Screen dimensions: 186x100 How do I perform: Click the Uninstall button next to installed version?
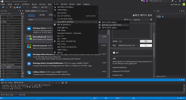pyautogui.click(x=146, y=41)
